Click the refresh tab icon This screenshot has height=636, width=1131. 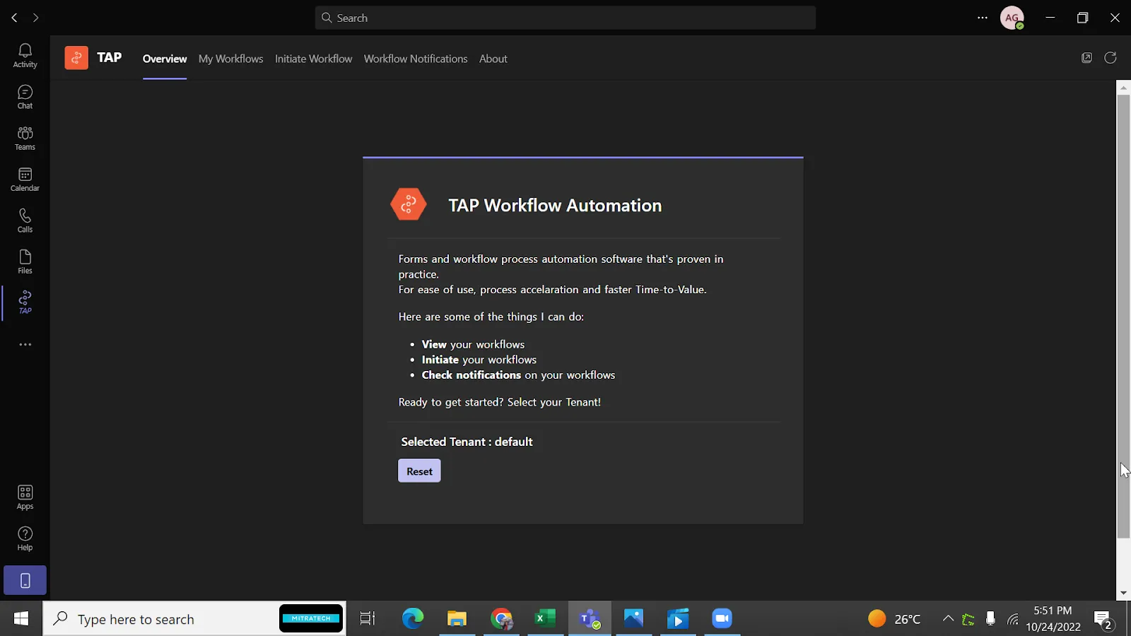(x=1111, y=58)
